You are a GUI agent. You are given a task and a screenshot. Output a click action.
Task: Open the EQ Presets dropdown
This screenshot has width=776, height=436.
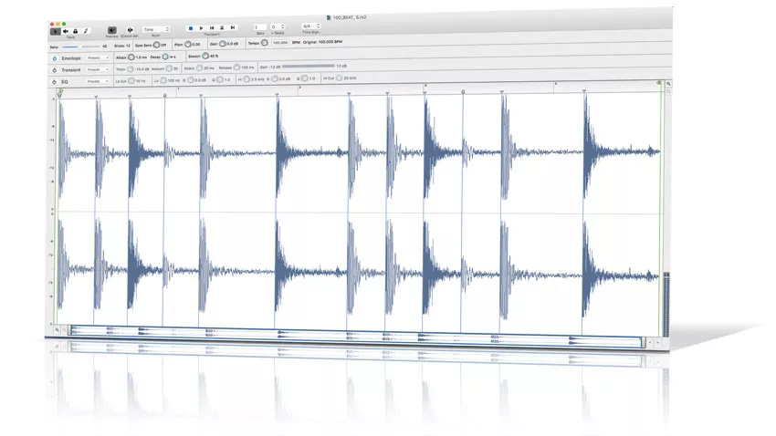pyautogui.click(x=96, y=80)
